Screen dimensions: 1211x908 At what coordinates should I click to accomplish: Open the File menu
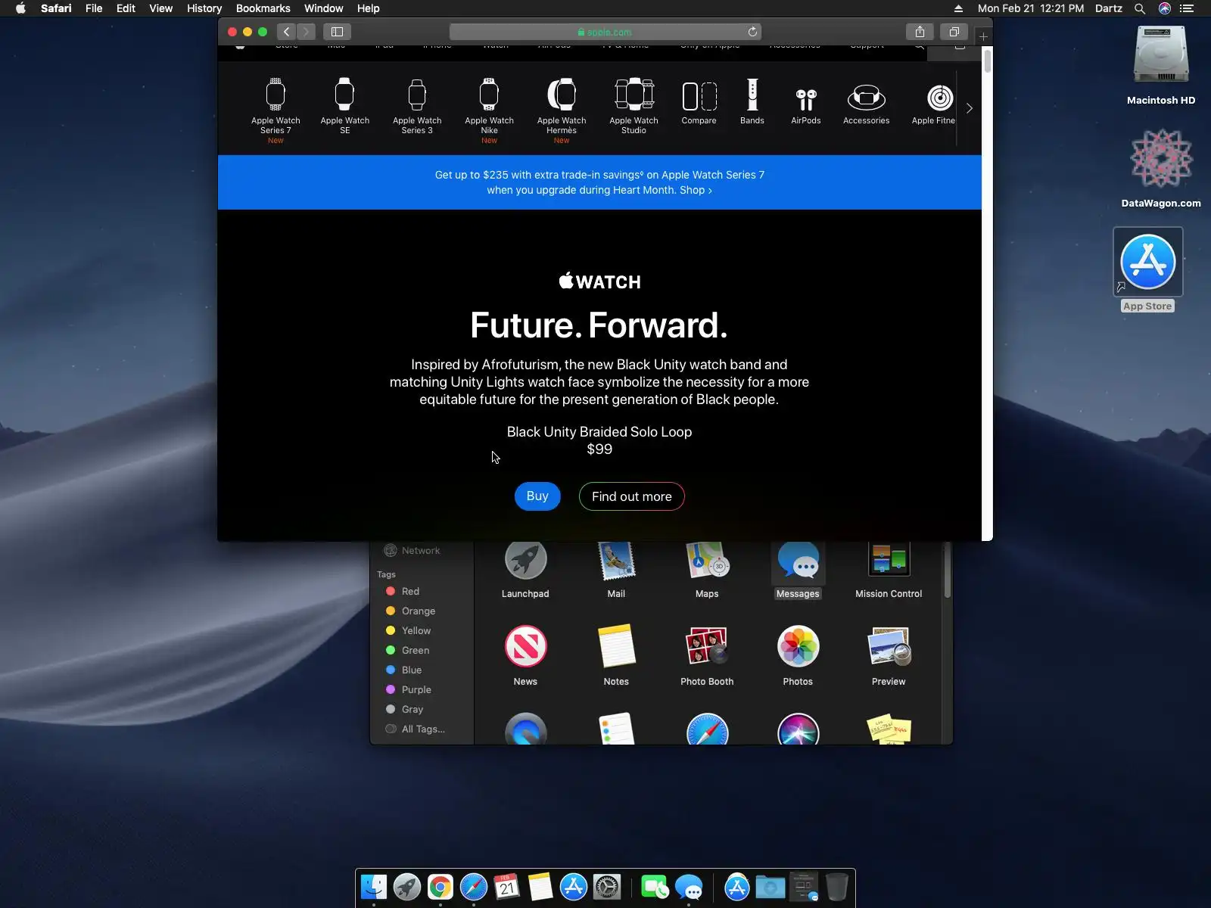point(94,8)
